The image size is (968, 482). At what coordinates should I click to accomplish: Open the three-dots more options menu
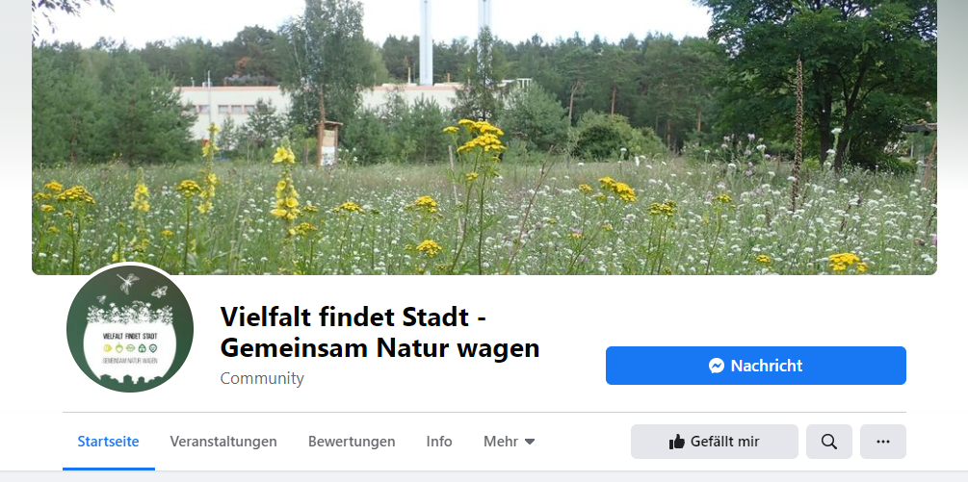883,442
